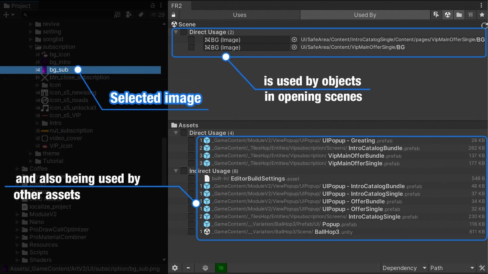Switch to the Uses tab
Viewport: 488px width, 274px height.
240,15
